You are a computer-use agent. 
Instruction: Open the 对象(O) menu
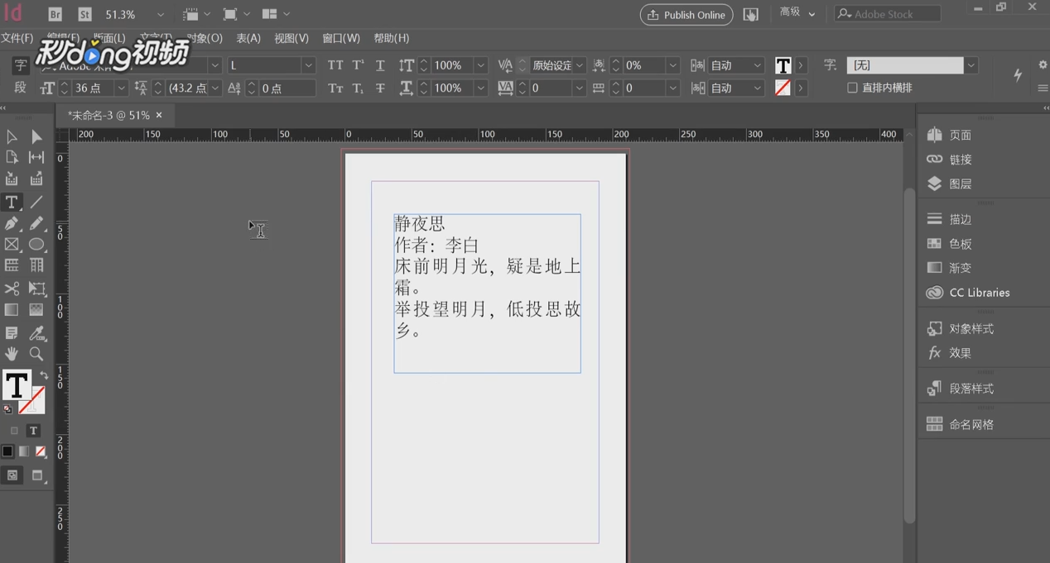pos(204,38)
